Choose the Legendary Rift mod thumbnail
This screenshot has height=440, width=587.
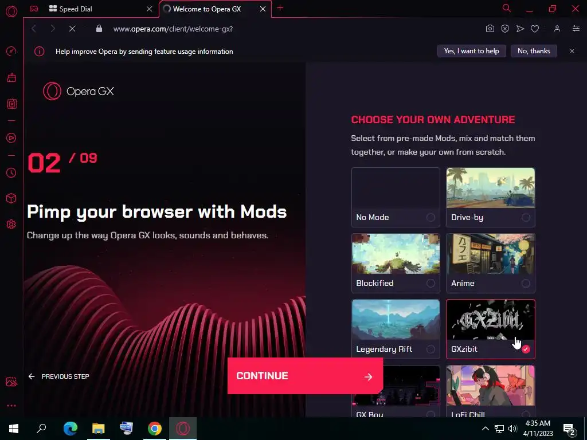(396, 320)
